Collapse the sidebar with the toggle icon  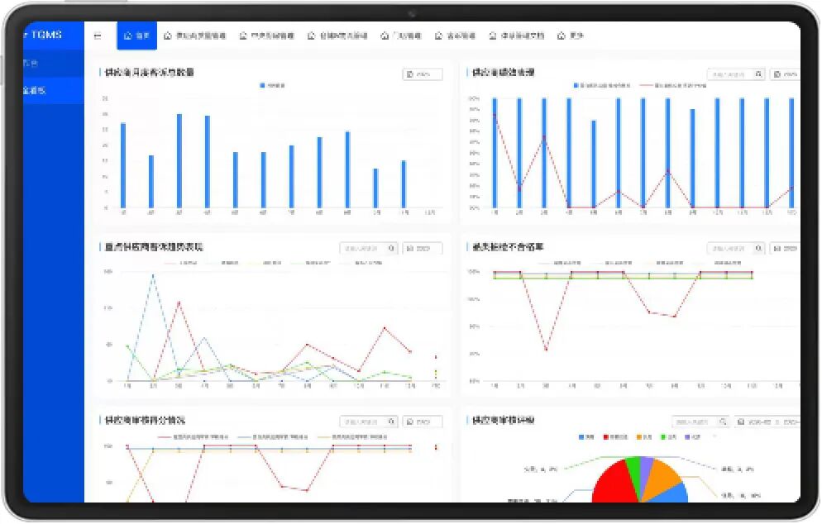click(x=98, y=36)
